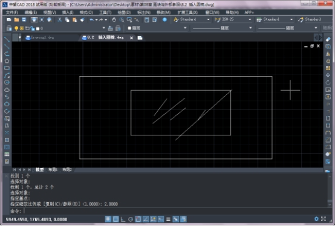
Task: Open the Layer Properties Manager icon
Action: point(9,28)
